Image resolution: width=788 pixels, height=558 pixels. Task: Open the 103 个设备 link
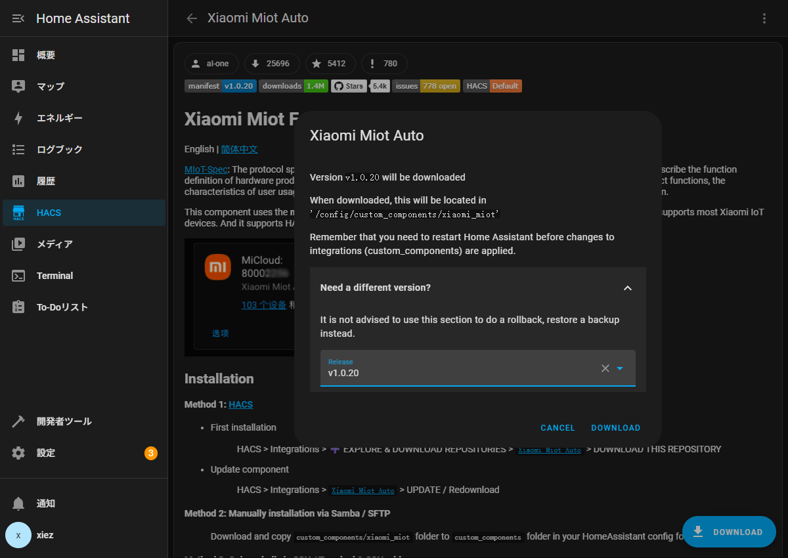point(264,305)
